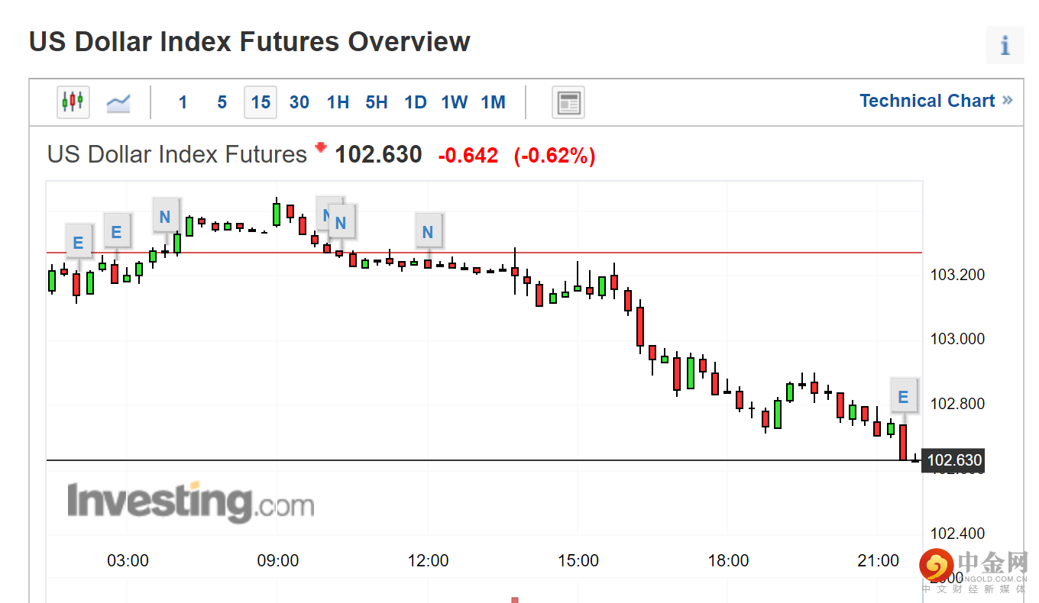Viewport: 1039px width, 603px height.
Task: Select the candlestick chart type icon
Action: [73, 102]
